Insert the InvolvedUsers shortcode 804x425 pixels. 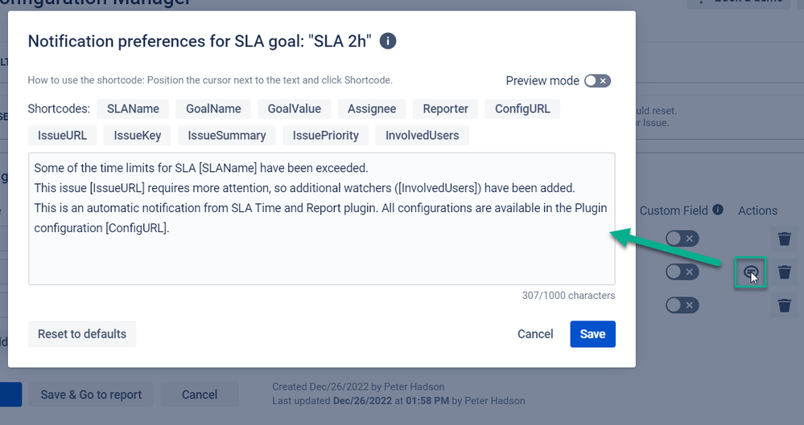tap(422, 135)
